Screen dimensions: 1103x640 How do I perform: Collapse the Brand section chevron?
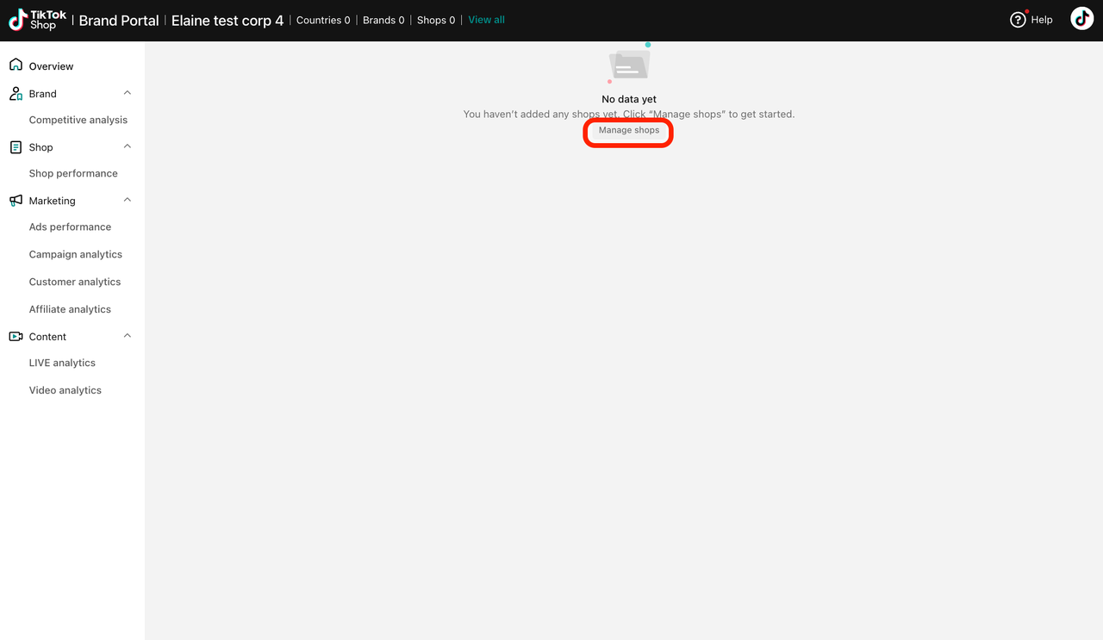(128, 93)
